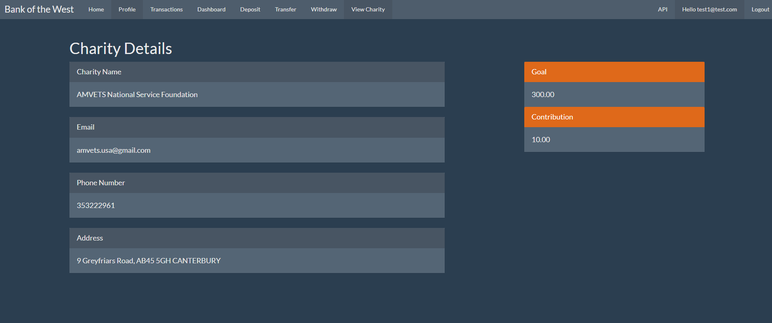Click the orange Contribution header
This screenshot has height=323, width=772.
click(x=614, y=117)
